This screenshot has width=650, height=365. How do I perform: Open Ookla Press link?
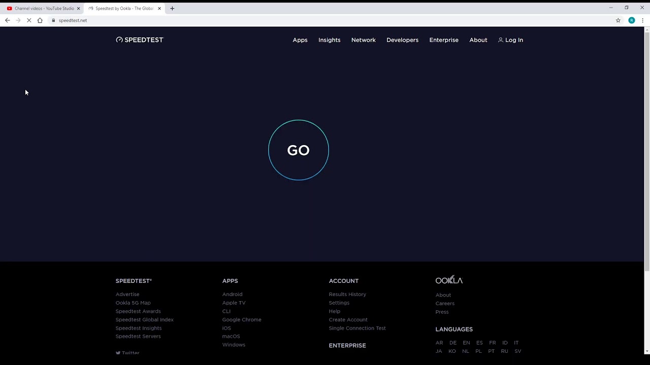click(442, 312)
